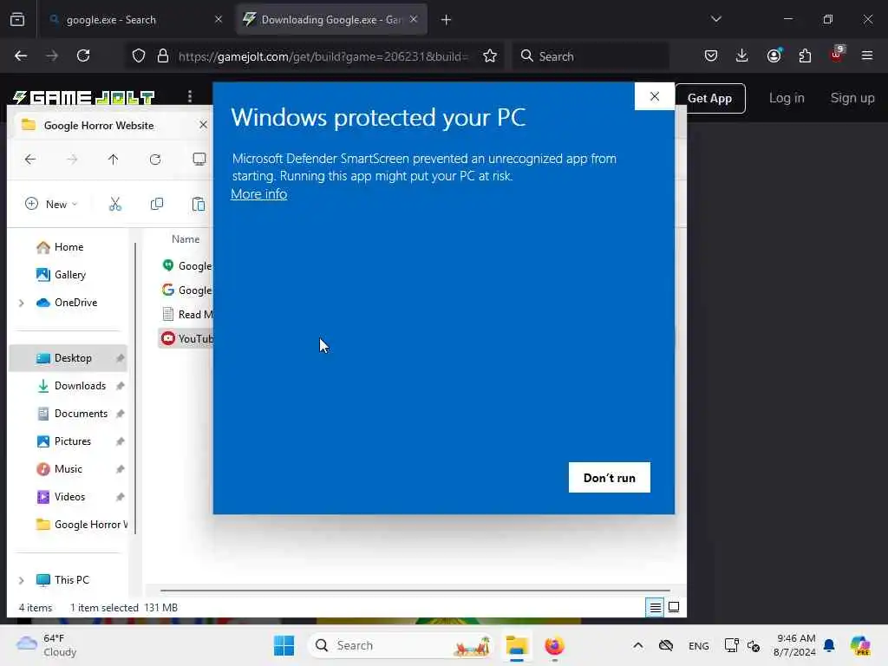
Task: Open the More info link
Action: coord(258,193)
